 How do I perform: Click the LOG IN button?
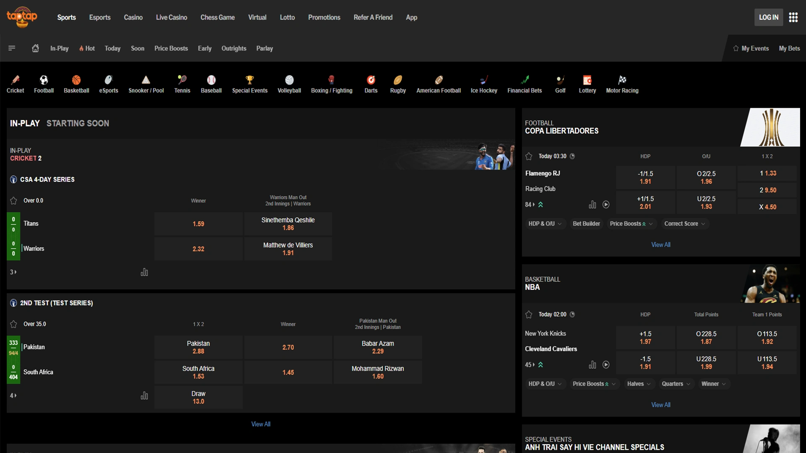768,17
